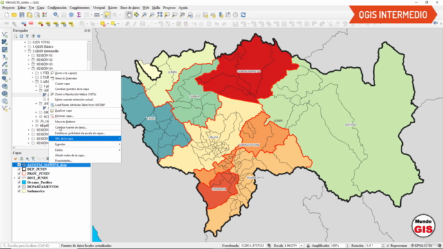The height and width of the screenshot is (249, 443).
Task: Save the project with the floppy disk icon
Action: (21, 15)
